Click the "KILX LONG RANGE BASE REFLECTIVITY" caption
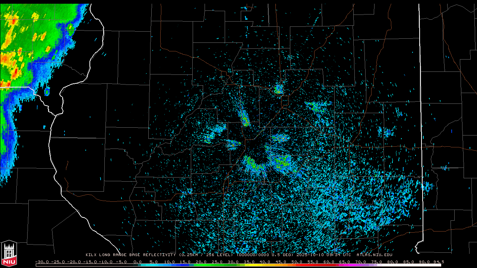The width and height of the screenshot is (477, 268). tap(130, 255)
